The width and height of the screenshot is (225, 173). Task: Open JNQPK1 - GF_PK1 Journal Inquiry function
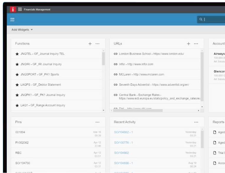43,95
